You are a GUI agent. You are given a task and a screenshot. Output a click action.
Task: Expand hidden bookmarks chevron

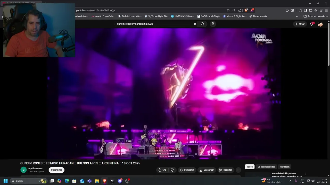coord(297,16)
